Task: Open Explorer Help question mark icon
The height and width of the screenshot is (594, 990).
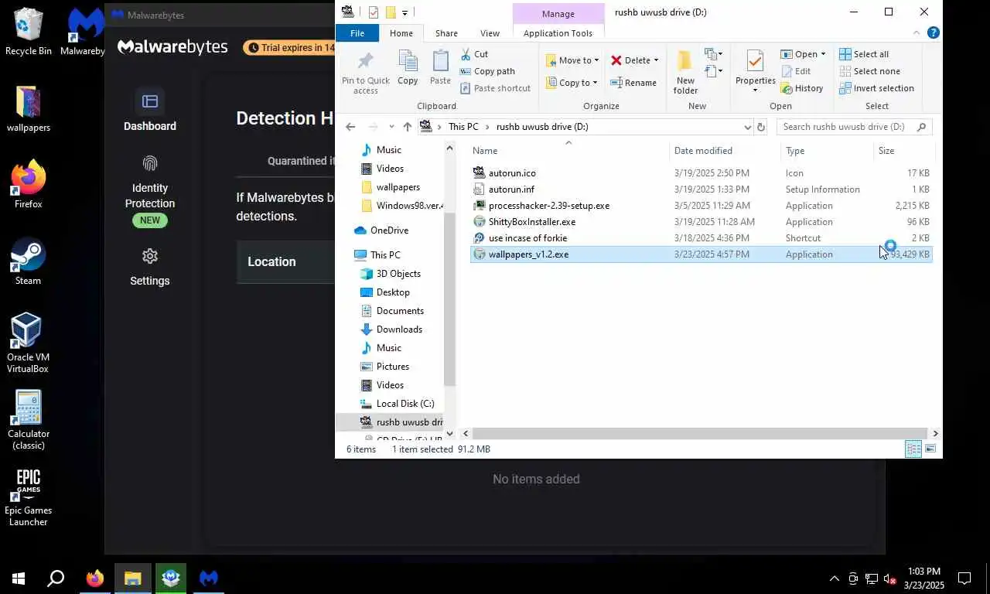Action: [x=934, y=33]
